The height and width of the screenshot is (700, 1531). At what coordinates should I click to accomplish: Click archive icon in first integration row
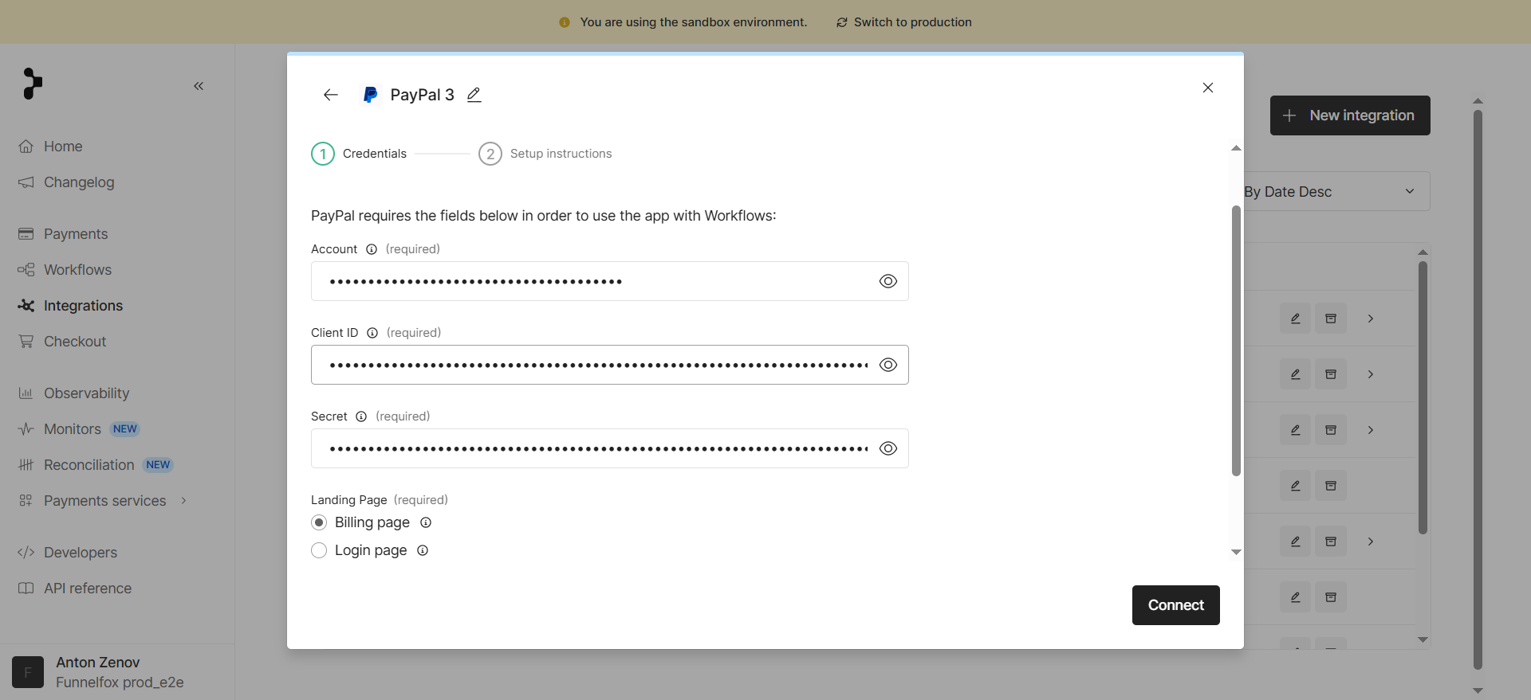click(x=1331, y=319)
